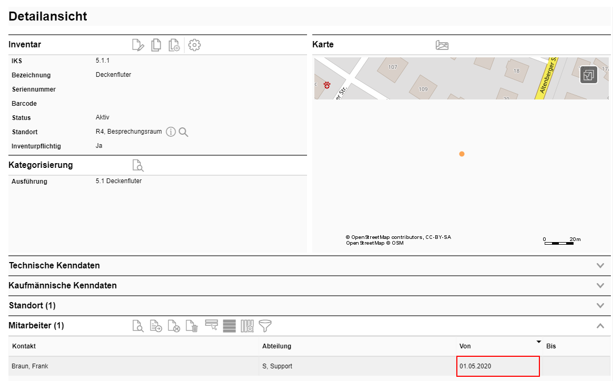
Task: Collapse the Mitarbeiter (1) section
Action: pos(600,326)
